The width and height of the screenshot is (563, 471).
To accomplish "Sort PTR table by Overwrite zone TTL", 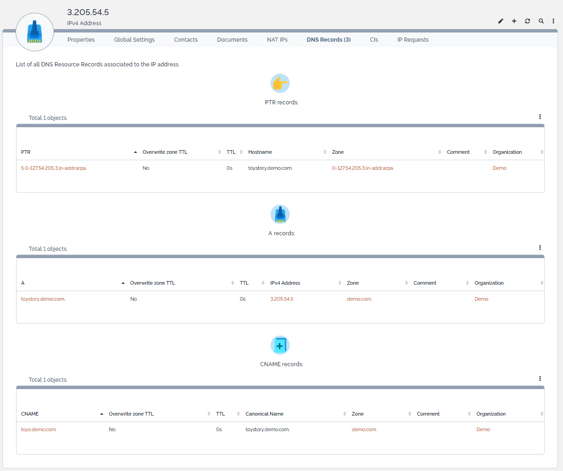I will point(165,152).
